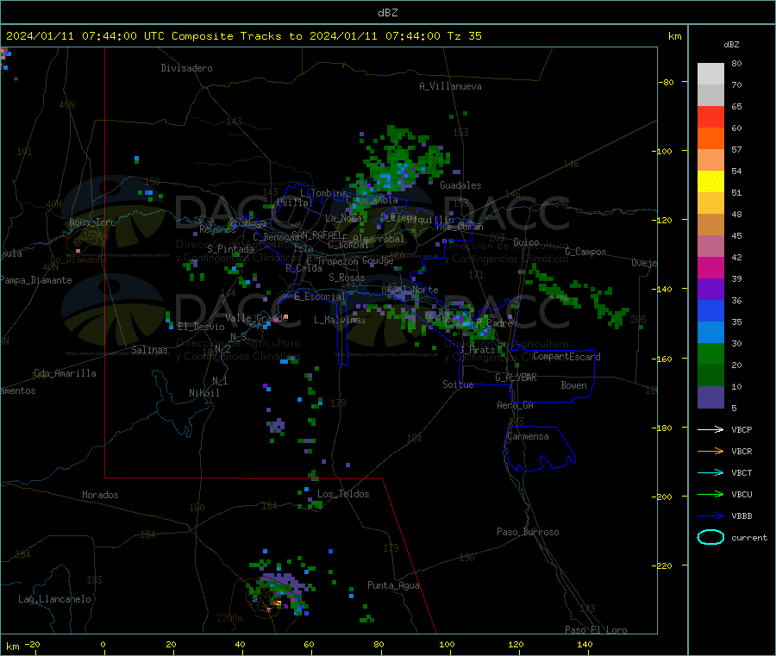The height and width of the screenshot is (656, 776).
Task: Click the Punta_Agua place label
Action: [393, 586]
